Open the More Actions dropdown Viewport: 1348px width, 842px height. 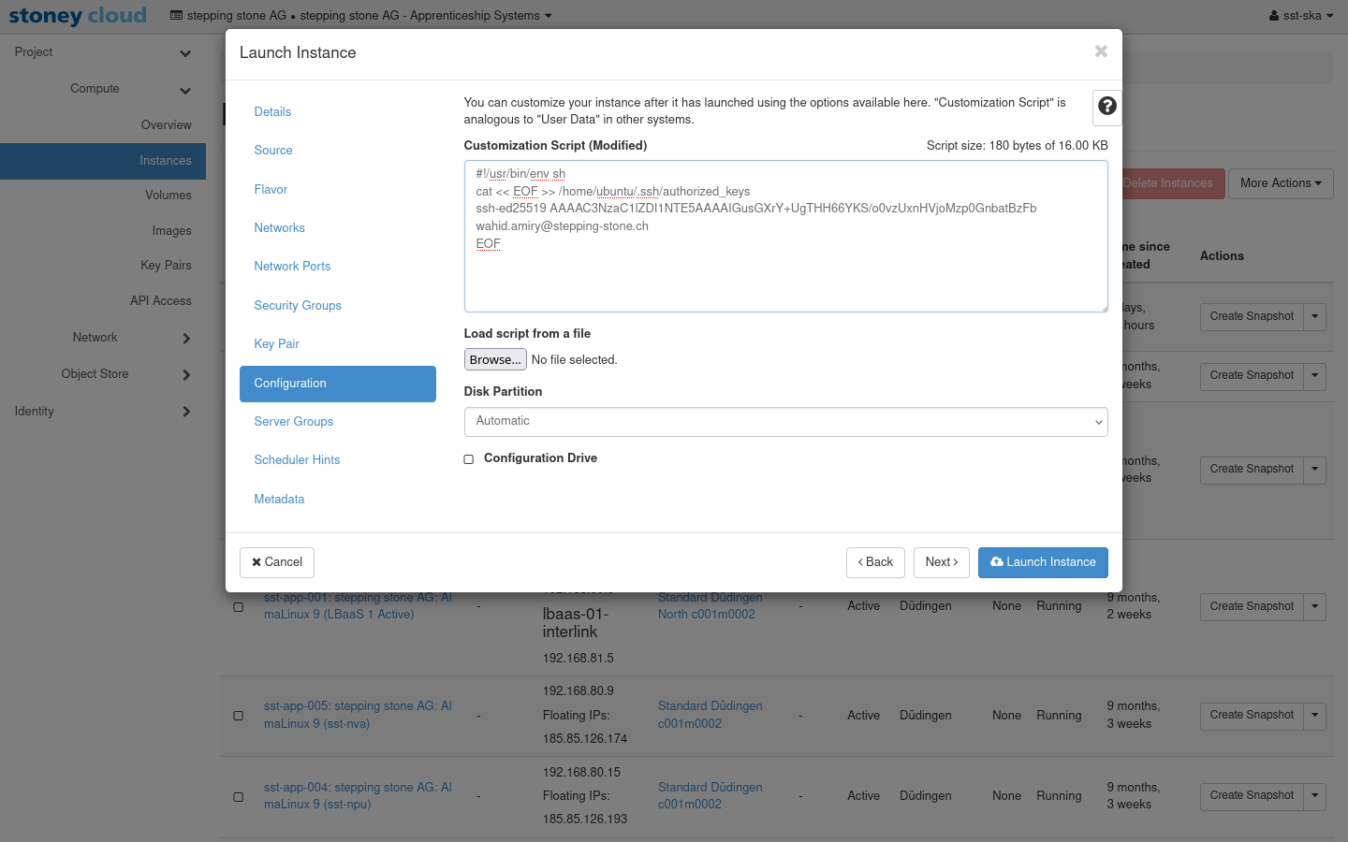pyautogui.click(x=1280, y=183)
